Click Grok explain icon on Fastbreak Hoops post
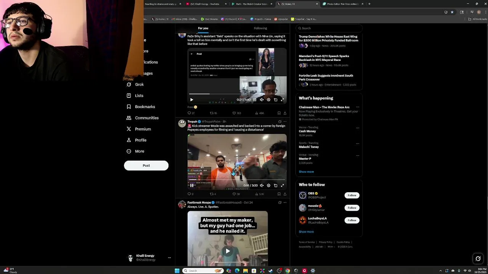The width and height of the screenshot is (488, 274). (x=280, y=202)
